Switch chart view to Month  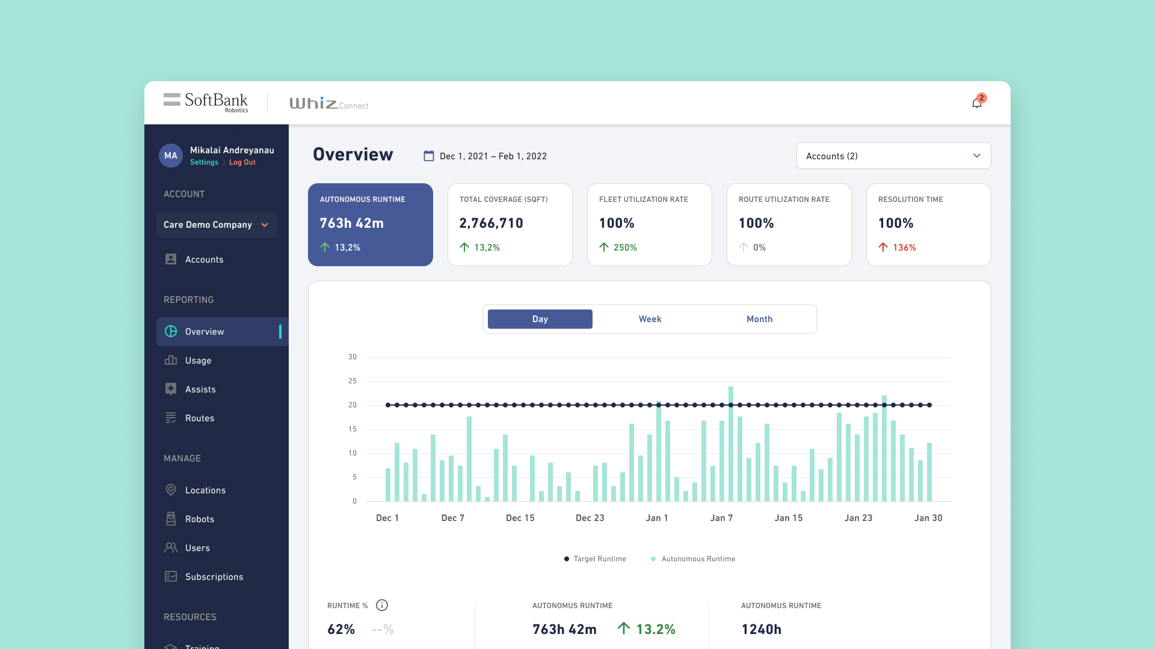pos(759,319)
